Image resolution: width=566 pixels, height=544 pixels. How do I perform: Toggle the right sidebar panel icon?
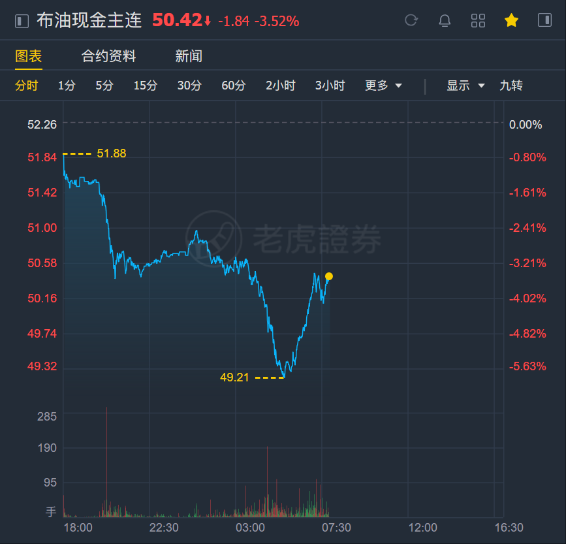(544, 20)
